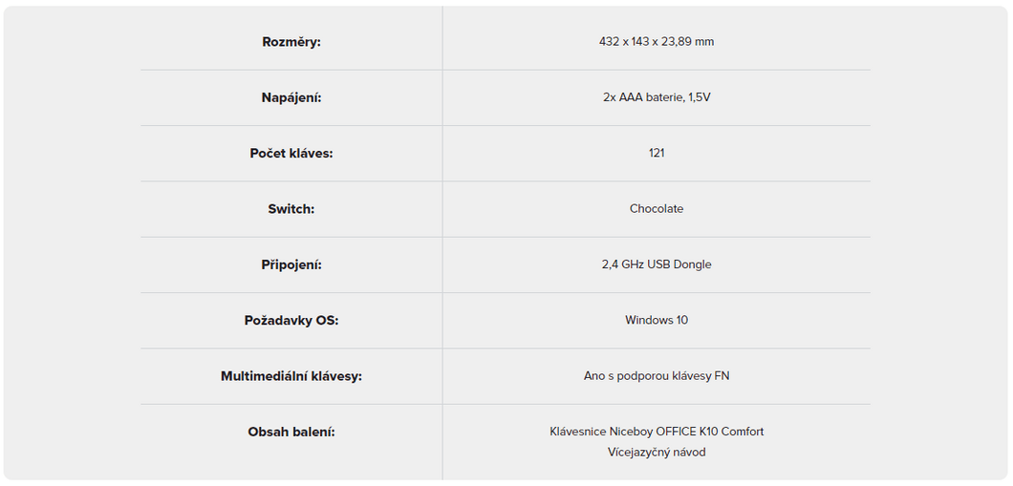This screenshot has width=1013, height=486.
Task: Click the word Comfort in package contents
Action: click(743, 432)
